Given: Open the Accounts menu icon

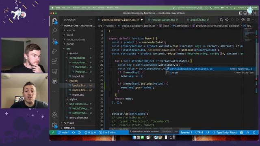Looking at the screenshot, I should [54, 115].
